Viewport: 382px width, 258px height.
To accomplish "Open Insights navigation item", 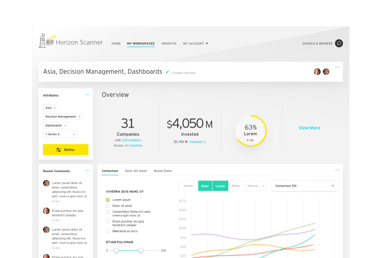I will tap(169, 43).
